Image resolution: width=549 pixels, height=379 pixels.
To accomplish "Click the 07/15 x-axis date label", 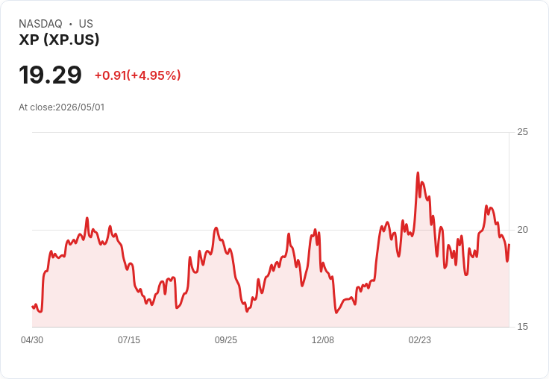I will coord(129,339).
